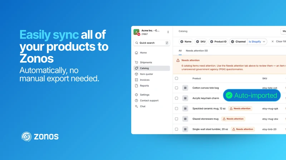Viewport: 286px width, 160px height.
Task: Click the Home house icon
Action: tap(137, 53)
